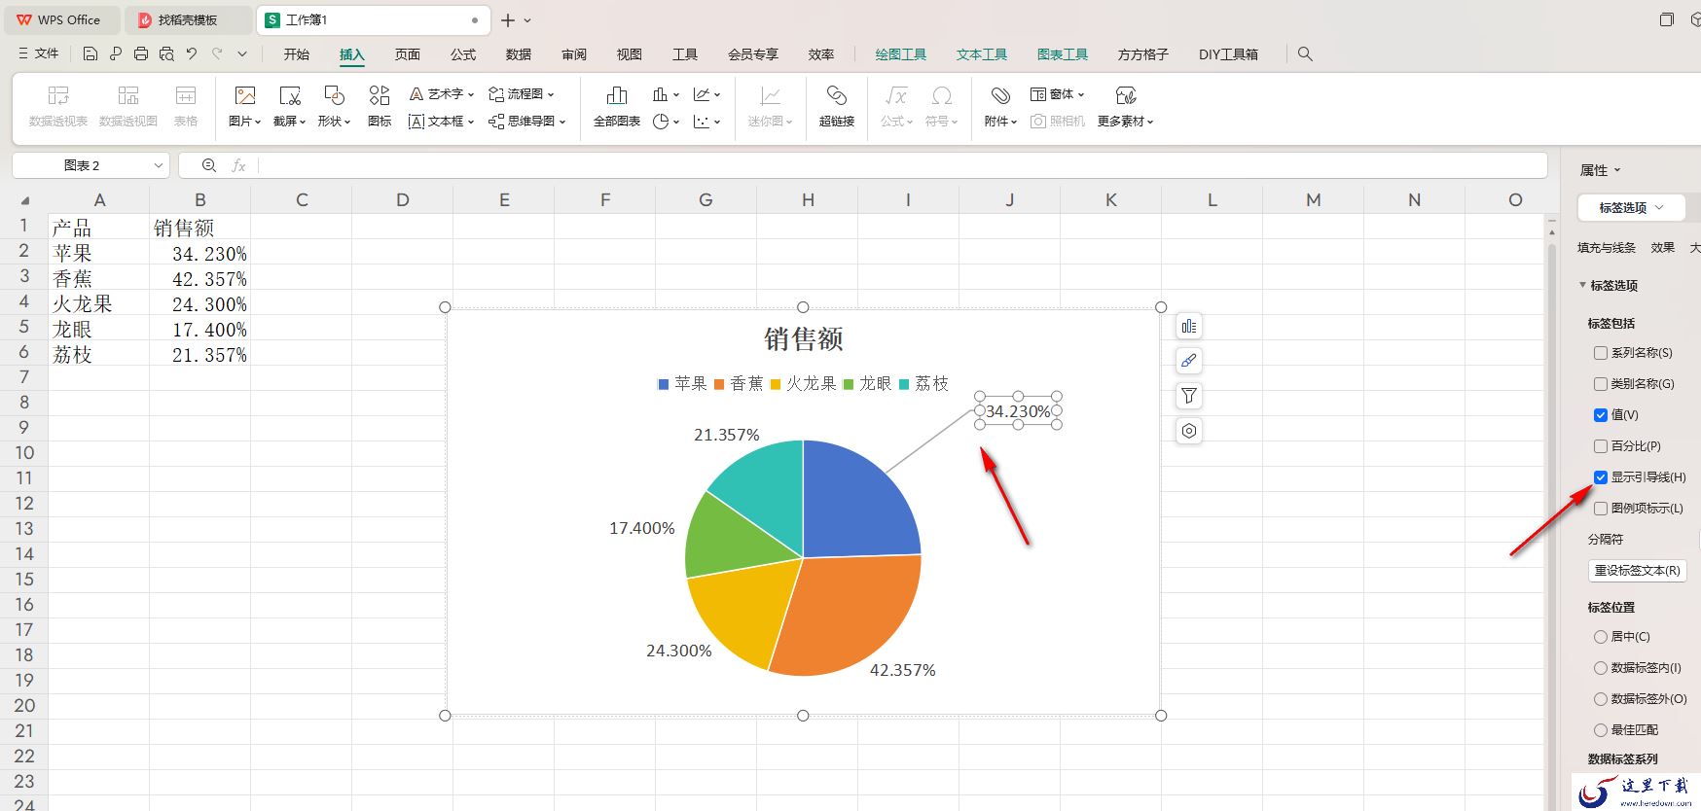
Task: Enable 图例项标示(L) checkbox
Action: [x=1601, y=509]
